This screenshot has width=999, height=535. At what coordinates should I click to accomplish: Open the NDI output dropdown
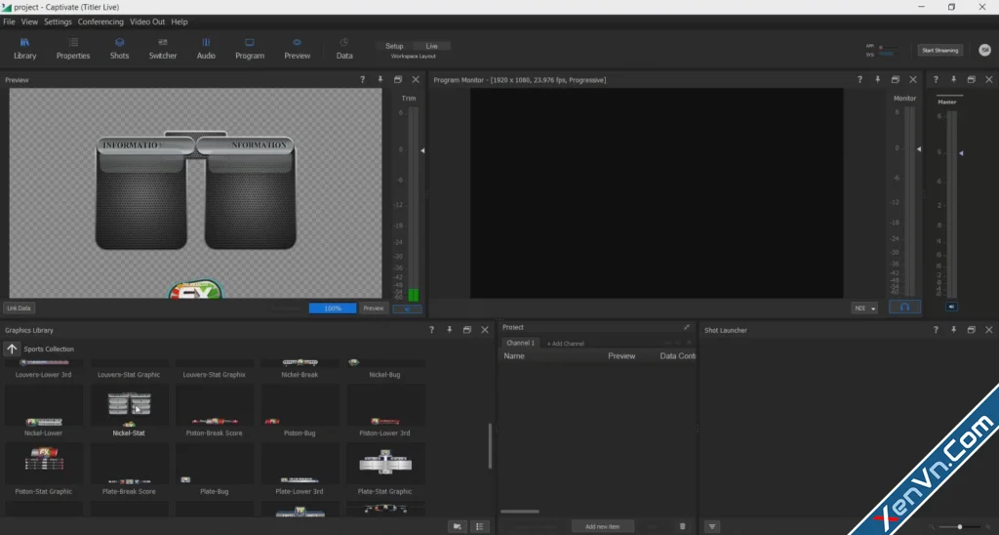tap(864, 308)
